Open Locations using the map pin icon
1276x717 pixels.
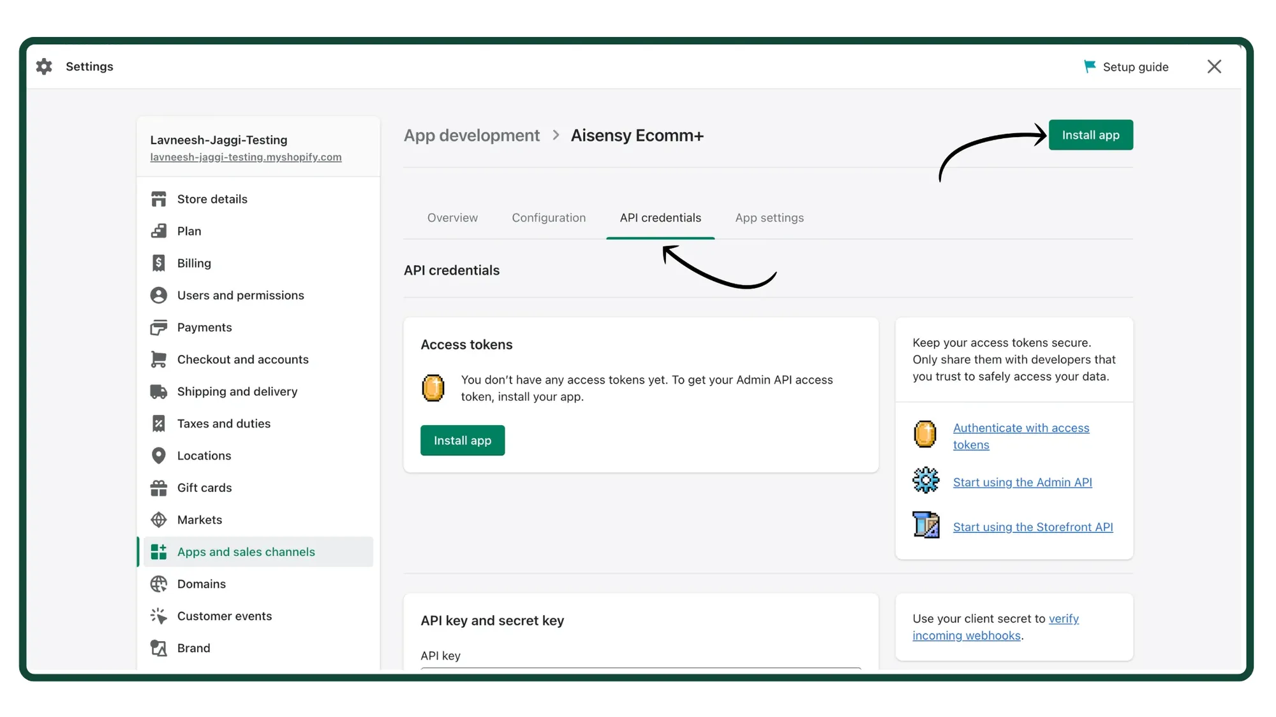coord(159,455)
